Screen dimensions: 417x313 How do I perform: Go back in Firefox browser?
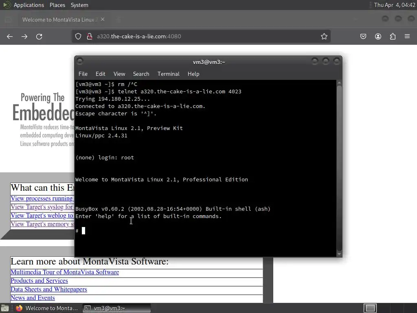[10, 36]
